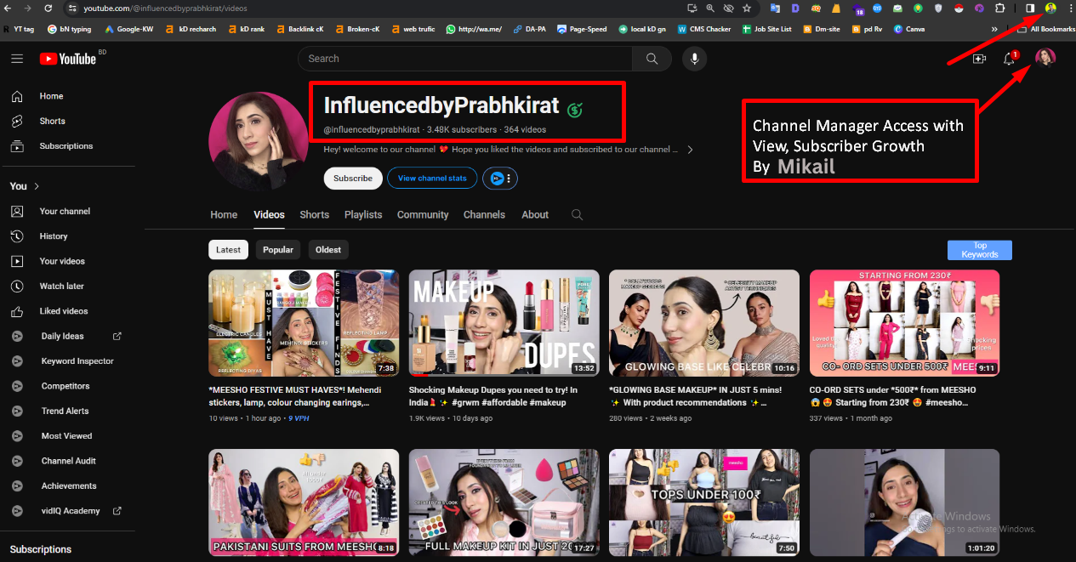Switch to the Playlists channel tab
Screen dimensions: 1076x562
(363, 215)
